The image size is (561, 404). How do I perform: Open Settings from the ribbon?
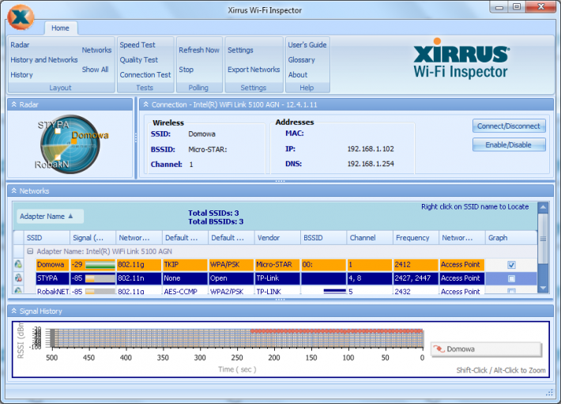(x=240, y=50)
